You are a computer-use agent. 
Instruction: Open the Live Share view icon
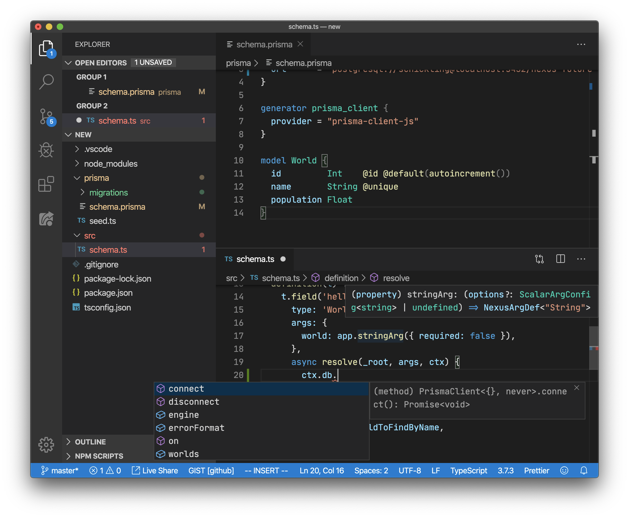coord(46,219)
